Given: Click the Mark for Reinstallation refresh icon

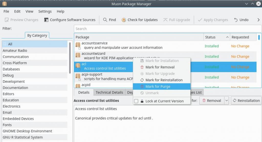Looking at the screenshot, I should pyautogui.click(x=142, y=80).
